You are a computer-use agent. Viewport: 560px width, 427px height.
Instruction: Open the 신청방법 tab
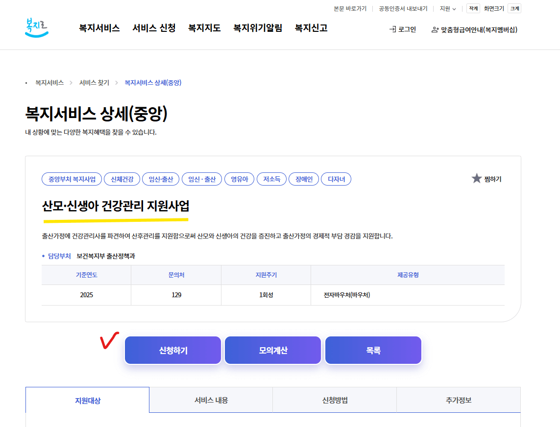click(x=335, y=400)
